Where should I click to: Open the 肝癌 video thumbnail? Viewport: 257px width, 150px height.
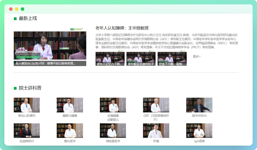pyautogui.click(x=156, y=130)
